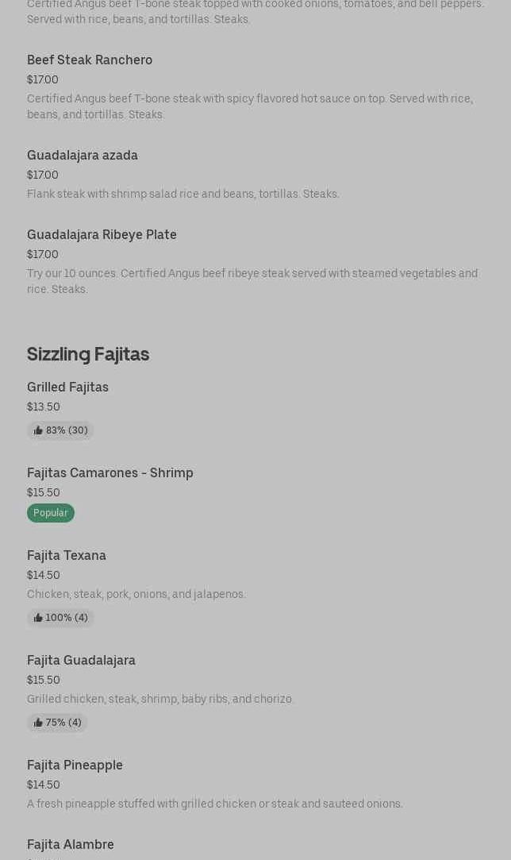Select the Guadalajara azada menu item

coord(83,156)
